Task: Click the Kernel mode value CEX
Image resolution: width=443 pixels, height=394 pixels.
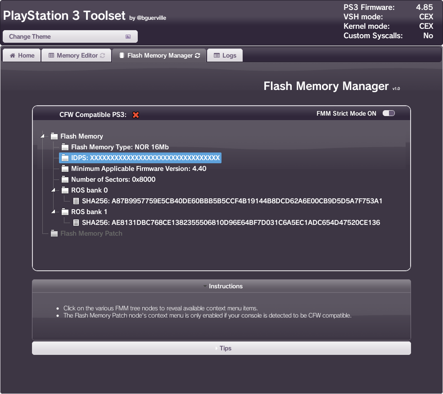Action: (x=426, y=26)
